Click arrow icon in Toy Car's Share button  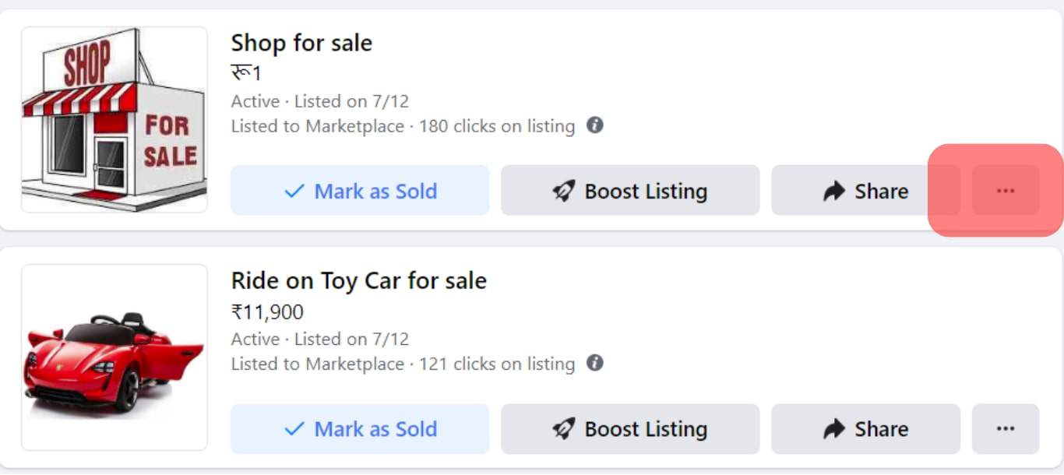tap(834, 428)
